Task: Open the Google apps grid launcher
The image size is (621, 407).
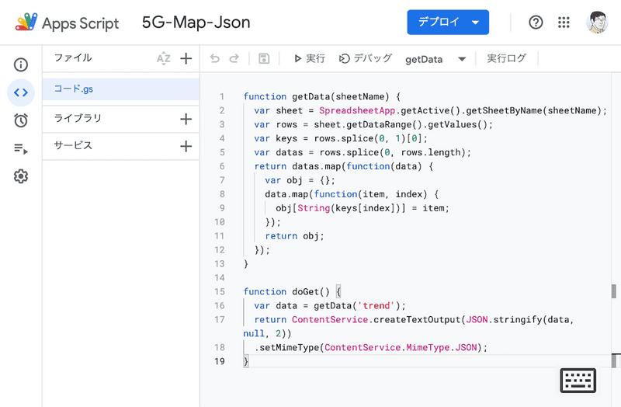Action: (564, 23)
